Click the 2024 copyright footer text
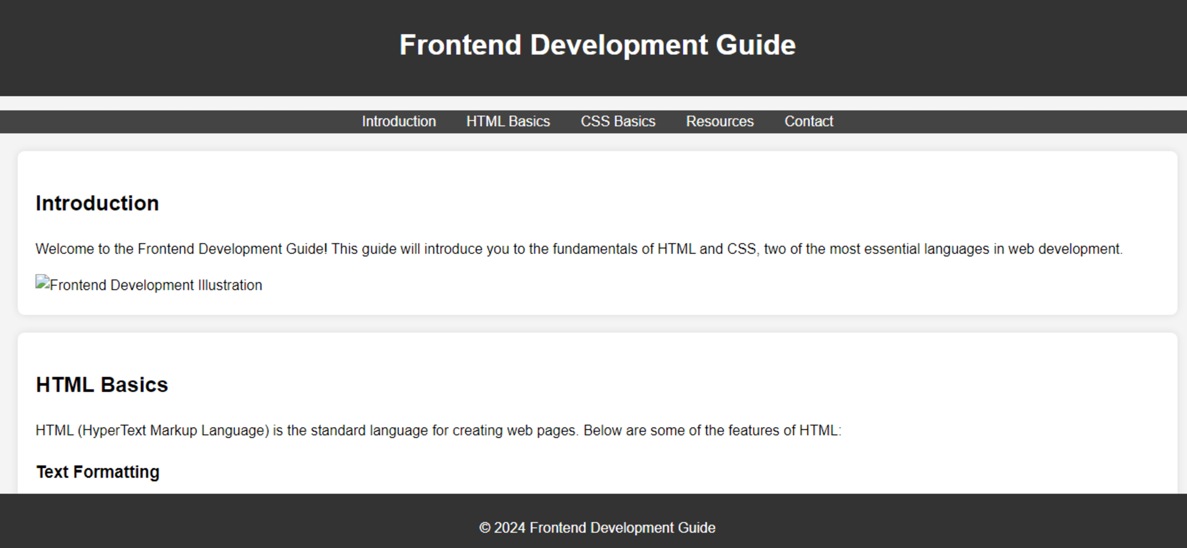The width and height of the screenshot is (1187, 548). pyautogui.click(x=597, y=528)
